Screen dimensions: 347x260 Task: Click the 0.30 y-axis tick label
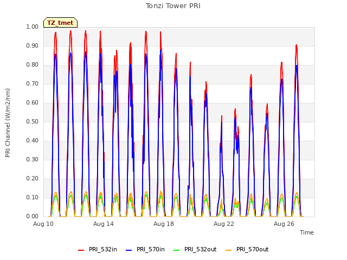click(33, 159)
